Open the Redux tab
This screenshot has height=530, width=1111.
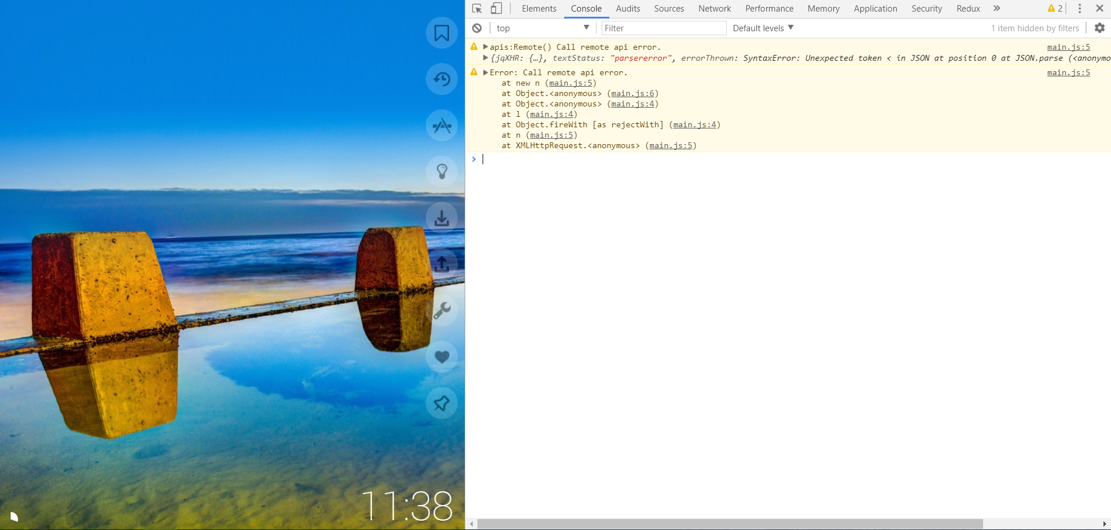point(967,8)
